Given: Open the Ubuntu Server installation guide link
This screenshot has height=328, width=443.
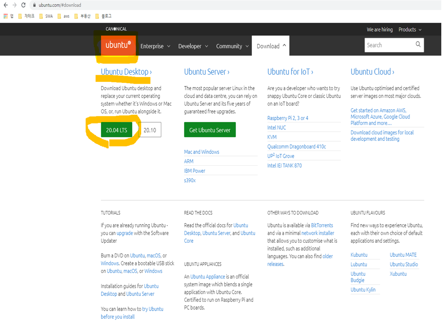Looking at the screenshot, I should (140, 294).
